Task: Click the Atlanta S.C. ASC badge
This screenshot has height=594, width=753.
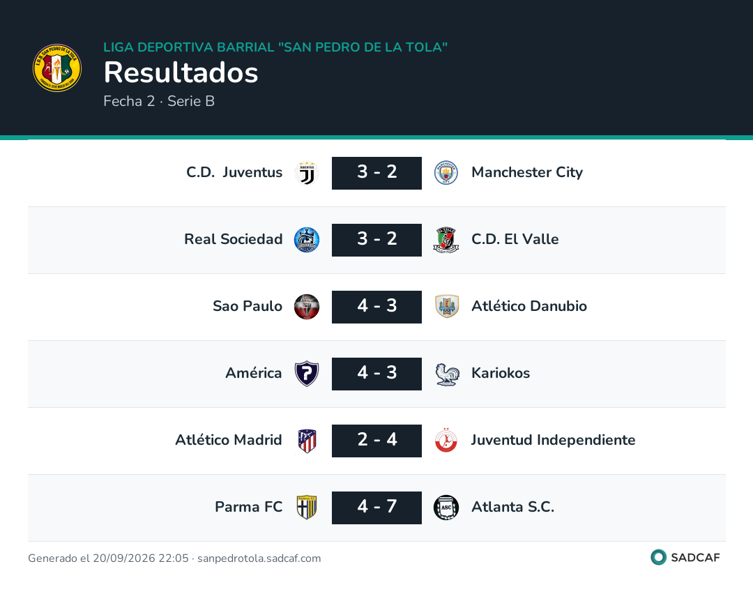Action: pyautogui.click(x=446, y=508)
